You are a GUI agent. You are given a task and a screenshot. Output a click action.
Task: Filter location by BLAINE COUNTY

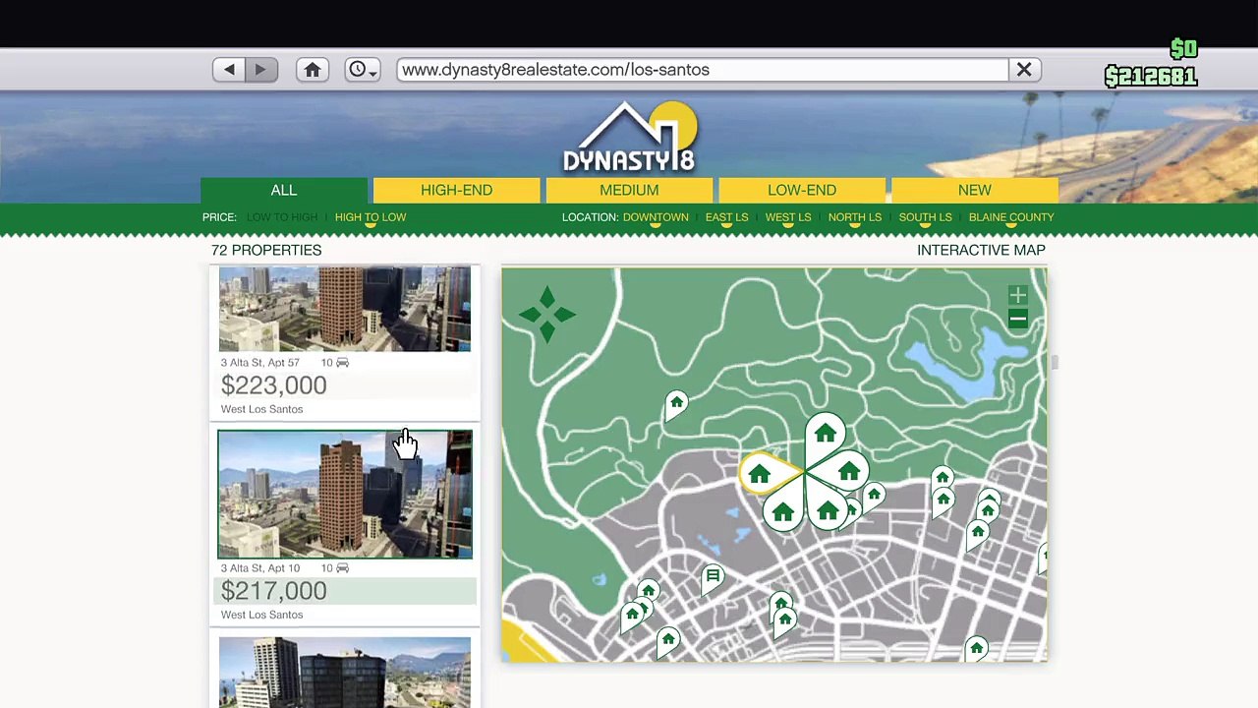[1011, 217]
